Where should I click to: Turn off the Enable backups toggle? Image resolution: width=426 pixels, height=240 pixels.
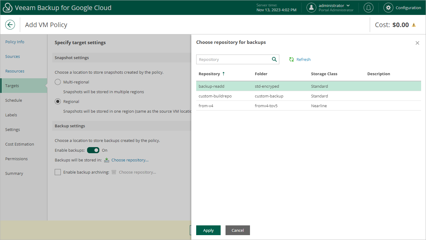coord(93,150)
